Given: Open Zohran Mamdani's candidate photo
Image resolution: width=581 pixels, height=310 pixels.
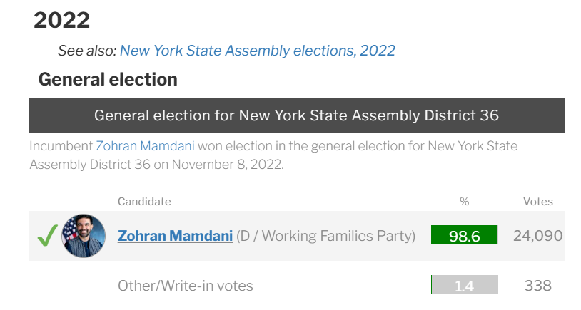Looking at the screenshot, I should click(x=84, y=236).
